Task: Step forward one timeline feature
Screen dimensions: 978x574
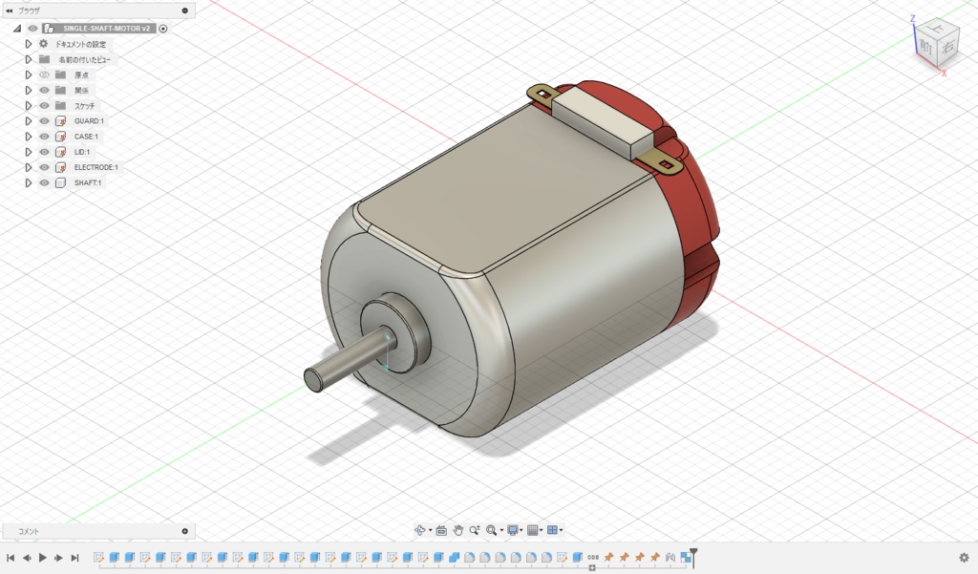Action: click(58, 557)
